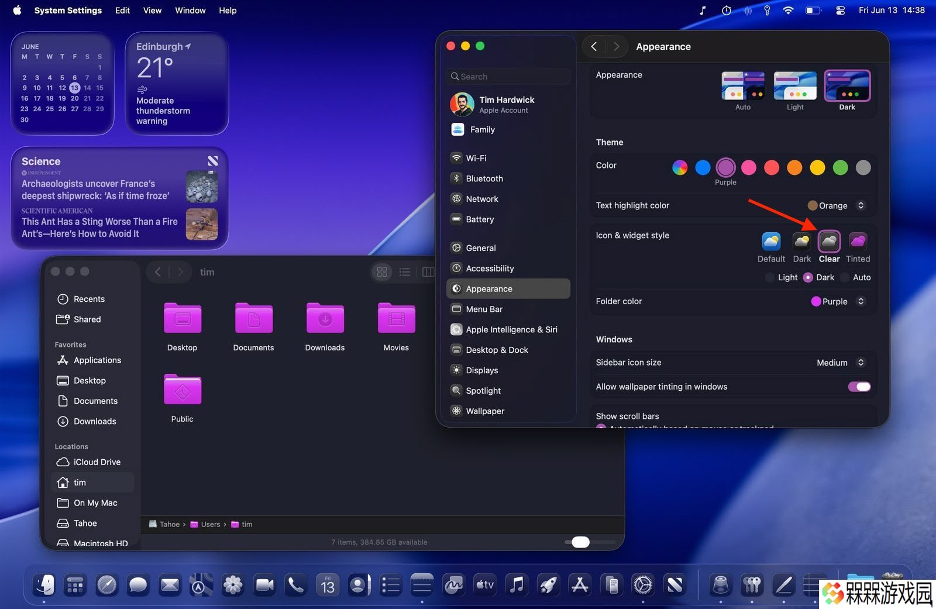Open App Store from the Dock

[580, 584]
